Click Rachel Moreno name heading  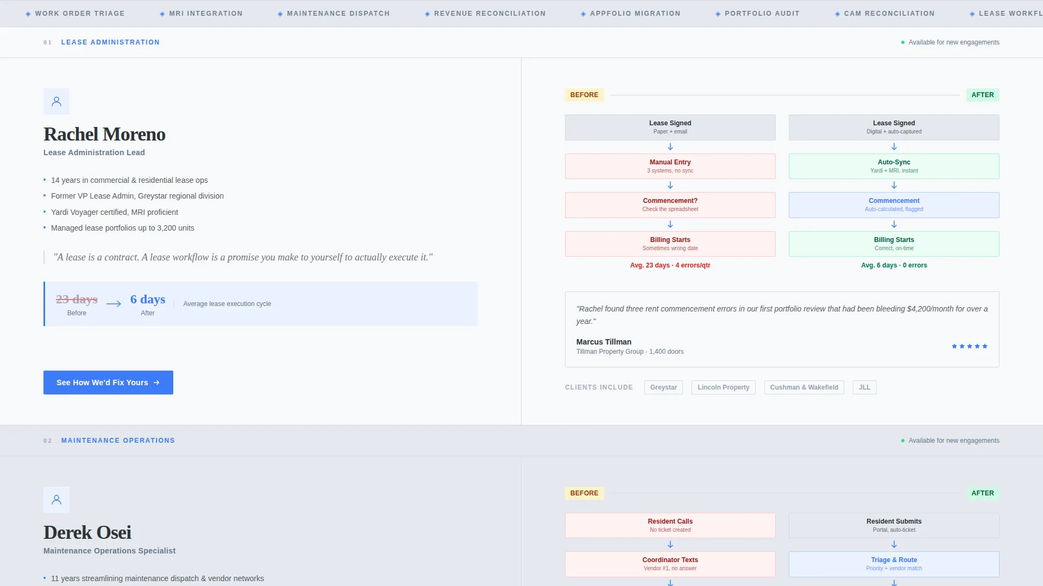(104, 134)
